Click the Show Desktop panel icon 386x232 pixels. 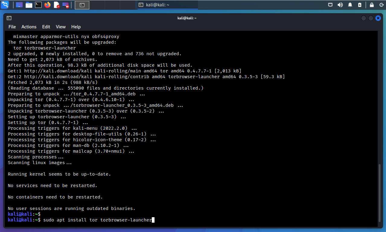coord(19,5)
